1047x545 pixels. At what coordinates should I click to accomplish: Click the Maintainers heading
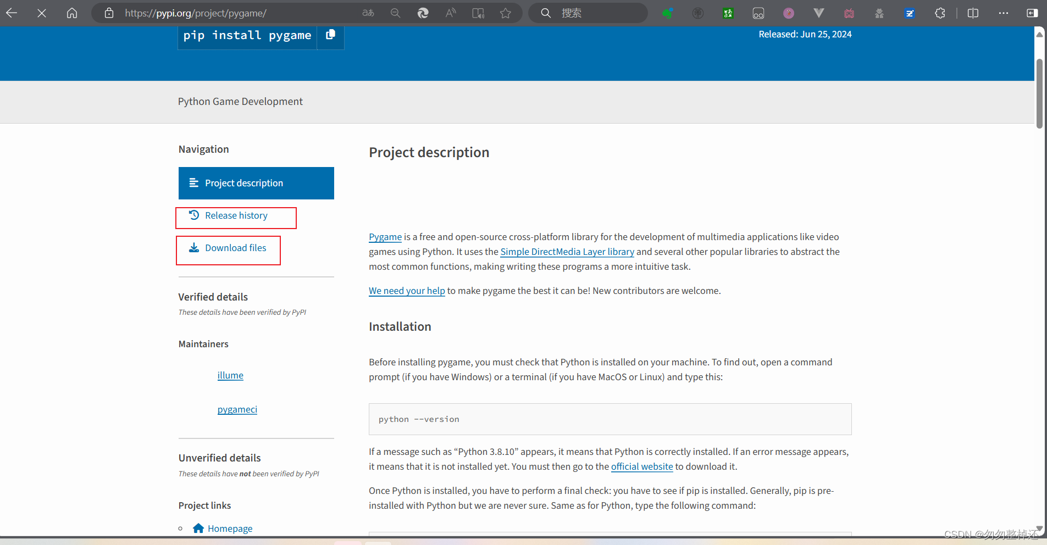pos(203,344)
